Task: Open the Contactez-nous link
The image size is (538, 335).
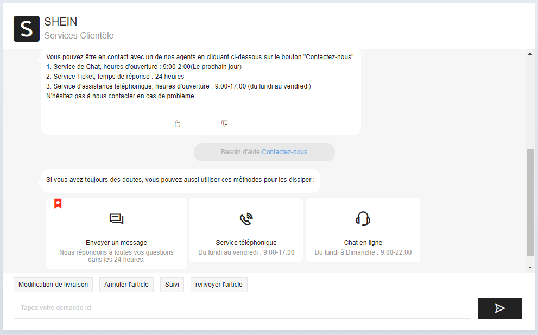Action: coord(283,152)
